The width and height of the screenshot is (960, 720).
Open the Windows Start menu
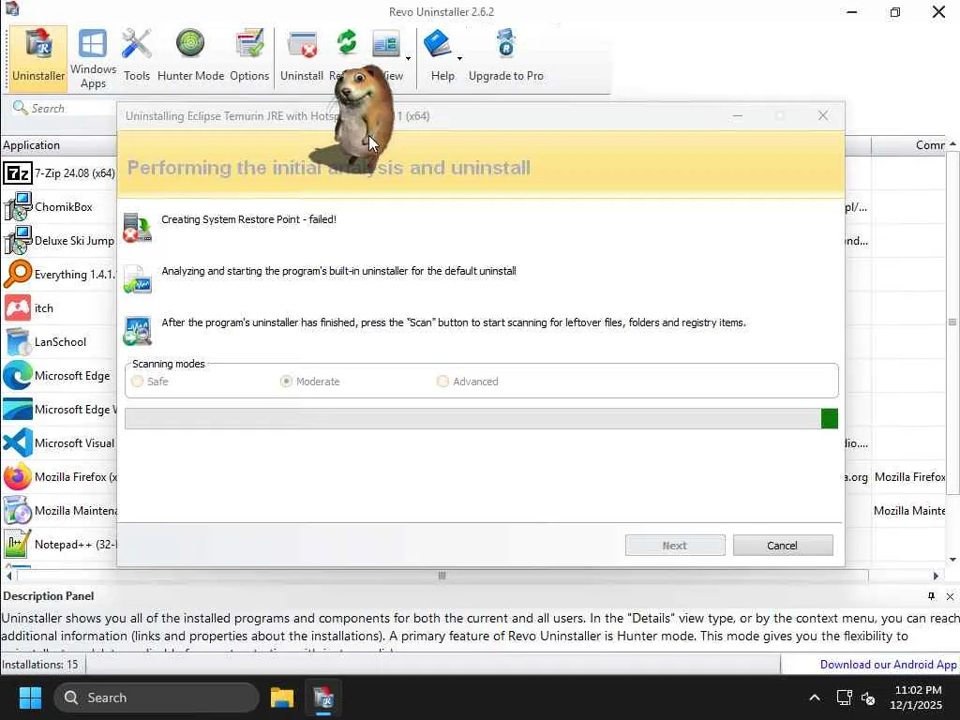click(x=30, y=697)
